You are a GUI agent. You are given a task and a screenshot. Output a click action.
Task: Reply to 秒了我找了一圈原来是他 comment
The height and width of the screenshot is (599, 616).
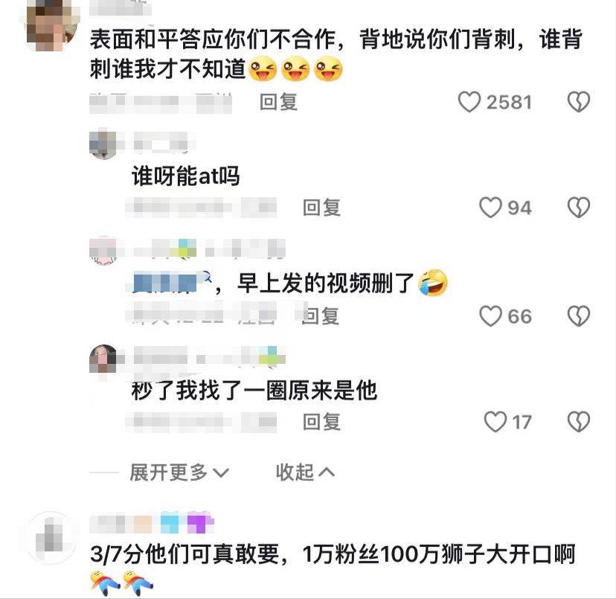(x=321, y=422)
